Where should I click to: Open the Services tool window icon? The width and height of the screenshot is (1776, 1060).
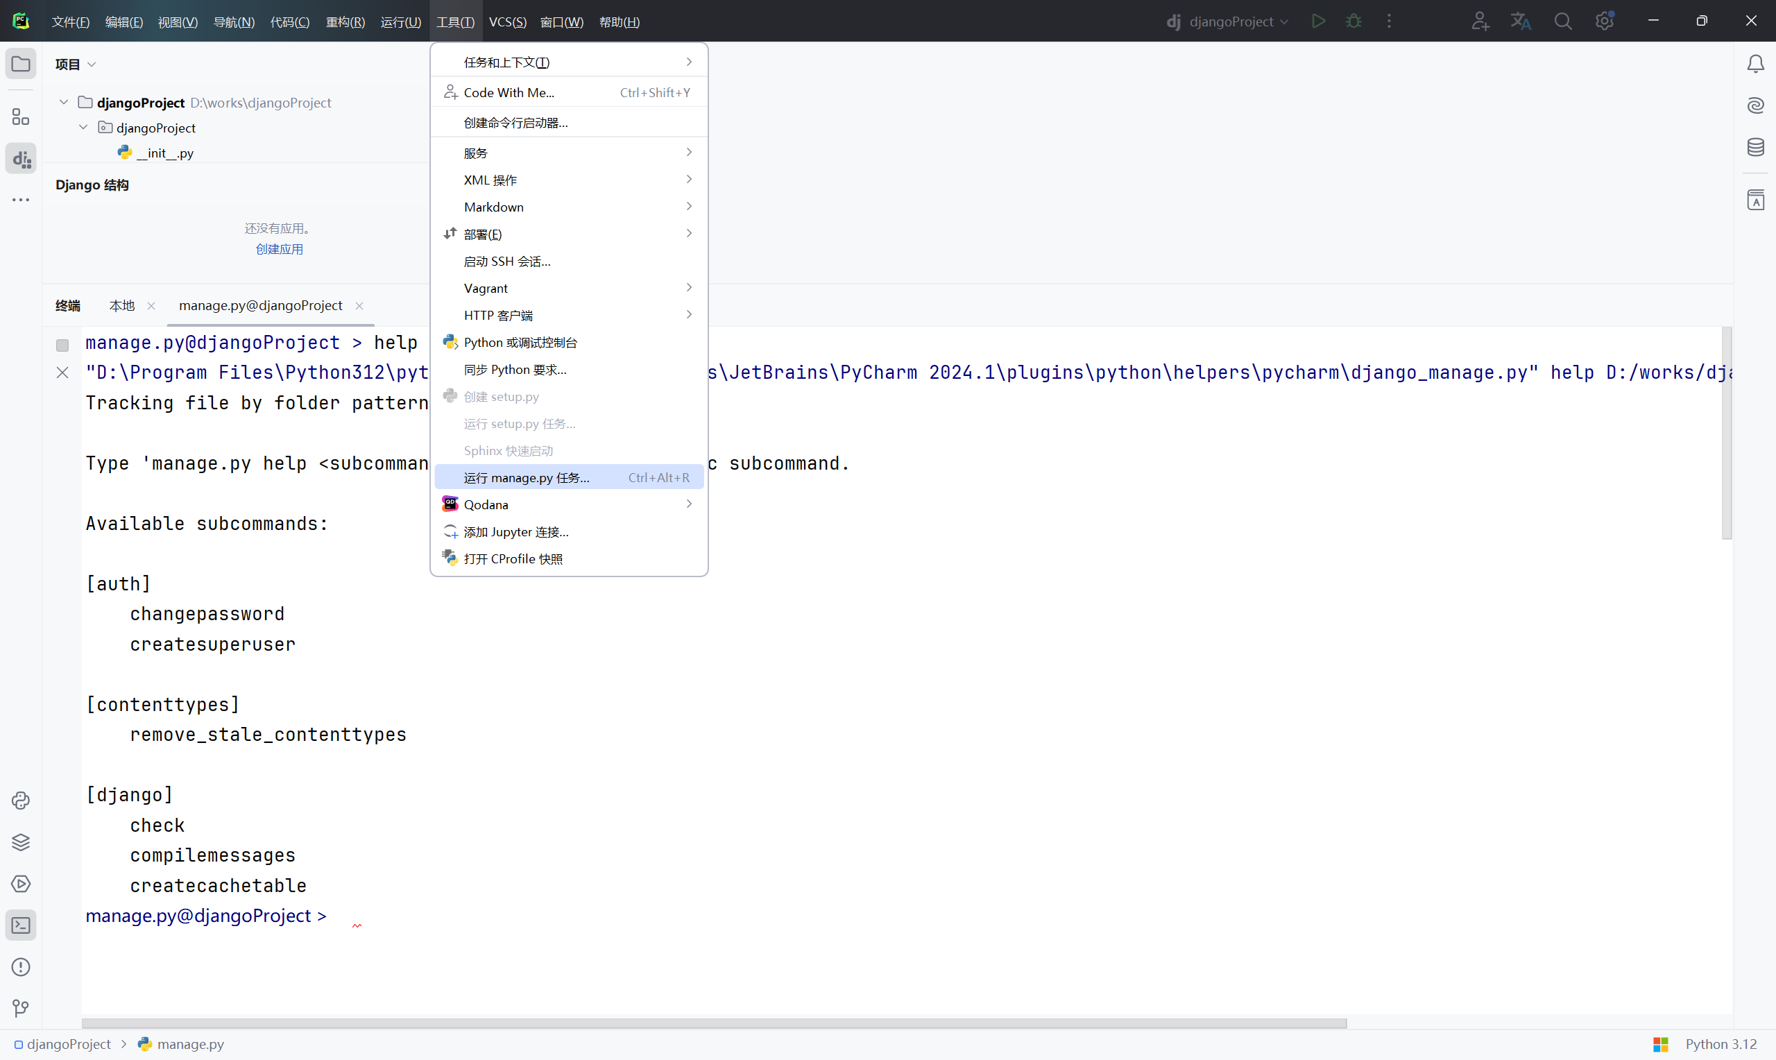[x=21, y=884]
